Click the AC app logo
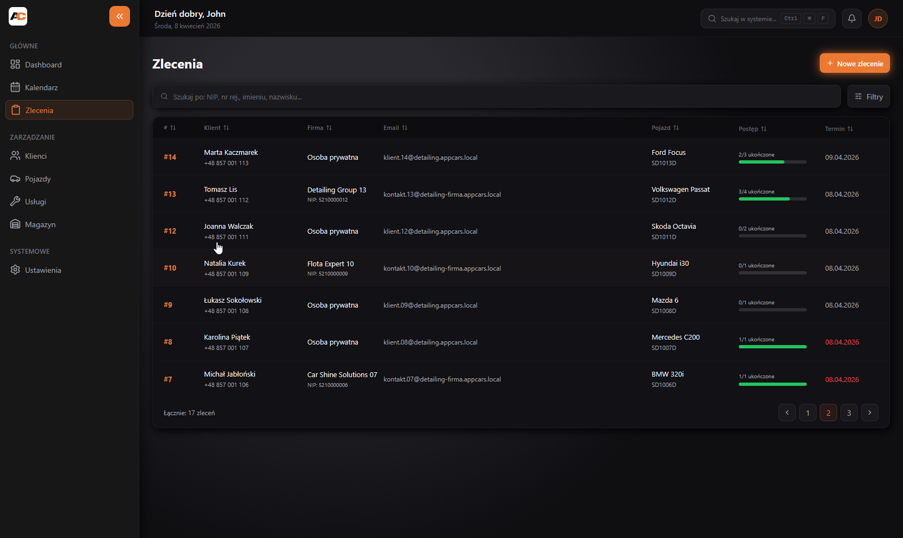The height and width of the screenshot is (538, 903). tap(18, 16)
